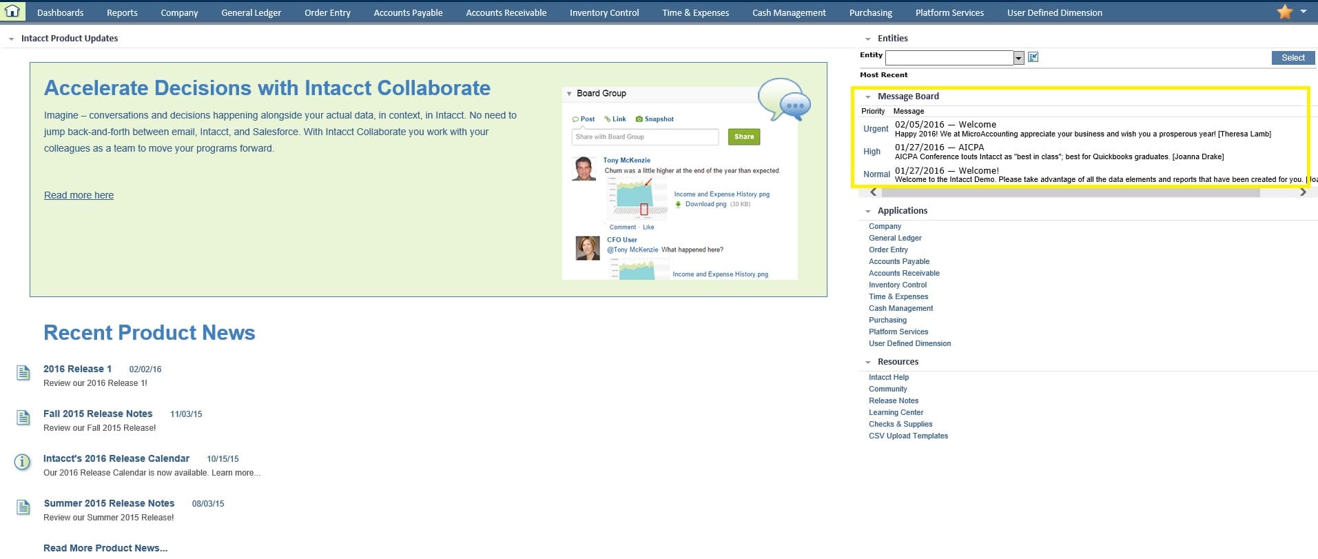Click the green Download png arrow link
Image resolution: width=1318 pixels, height=559 pixels.
tap(701, 204)
